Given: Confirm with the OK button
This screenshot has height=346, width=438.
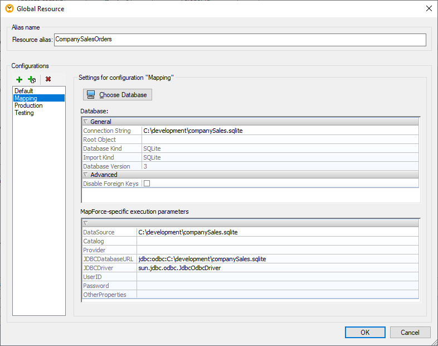Looking at the screenshot, I should pos(365,332).
